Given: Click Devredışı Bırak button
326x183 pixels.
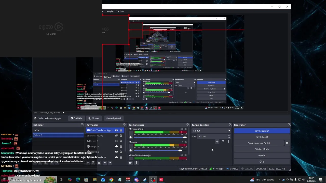Looking at the screenshot, I should [x=114, y=118].
